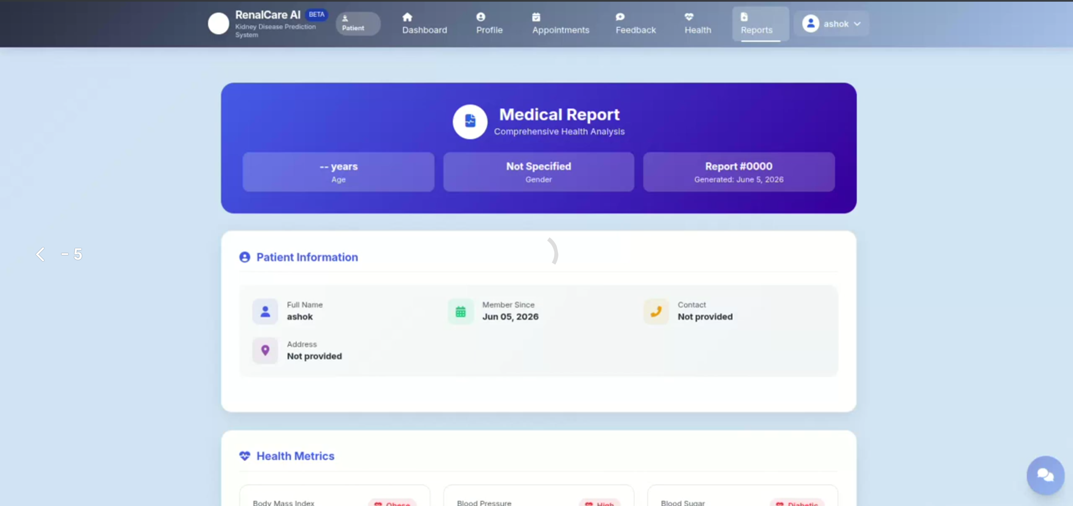
Task: Click the Dashboard home icon
Action: click(407, 17)
